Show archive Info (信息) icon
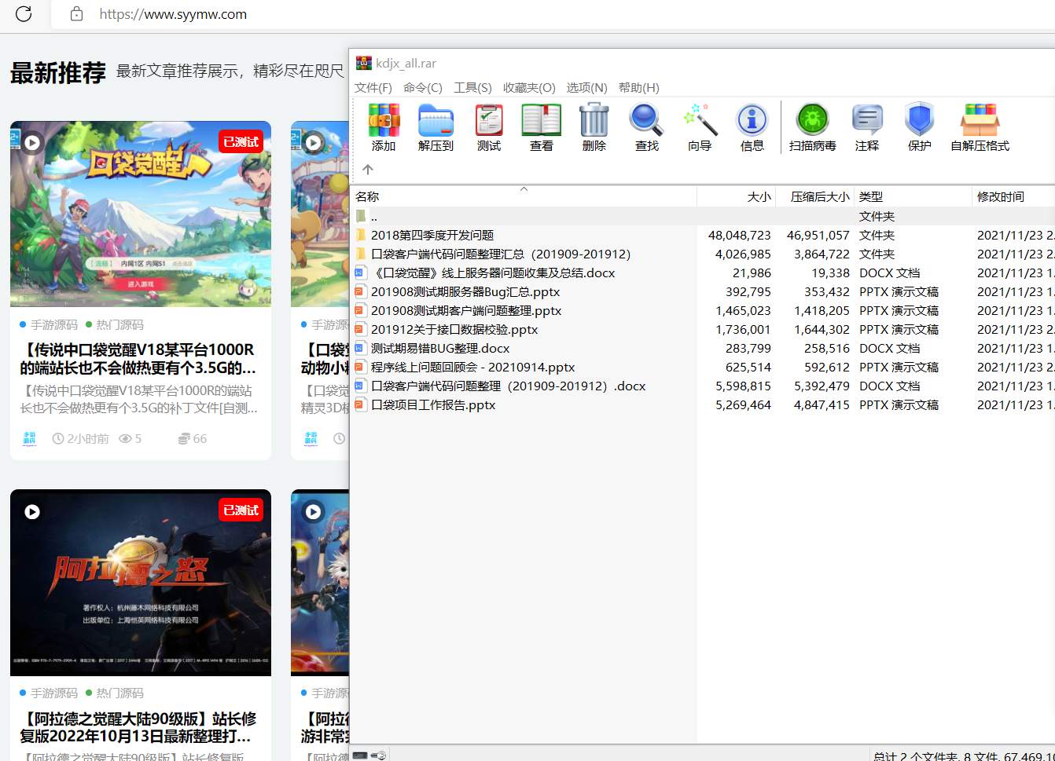1055x761 pixels. point(752,126)
